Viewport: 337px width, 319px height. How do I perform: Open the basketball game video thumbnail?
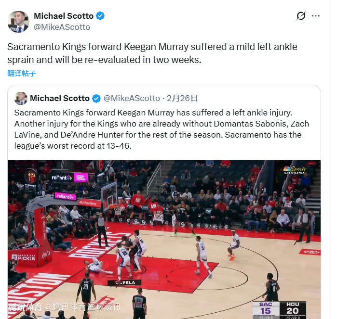tap(164, 240)
